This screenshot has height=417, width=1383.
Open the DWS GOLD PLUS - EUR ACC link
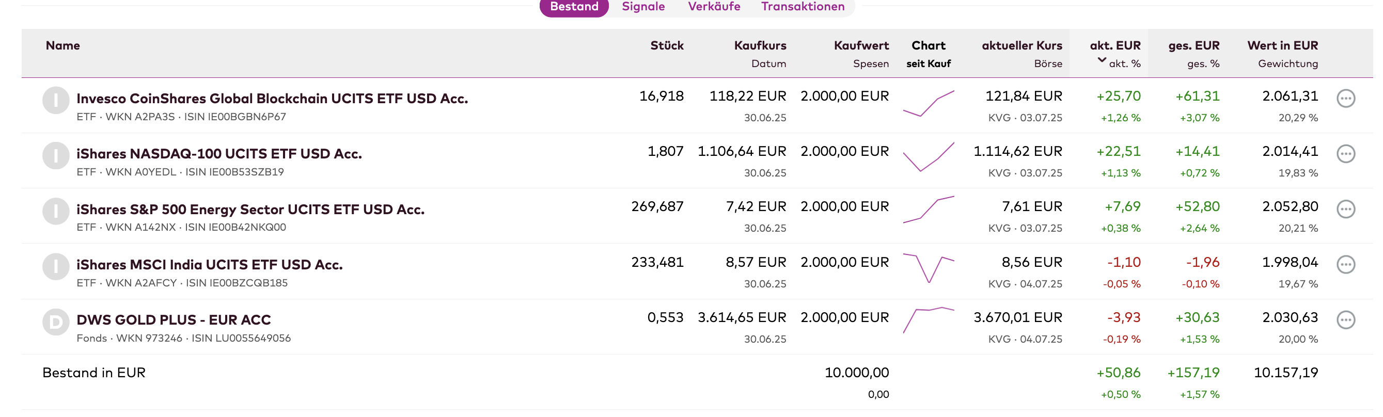coord(174,320)
